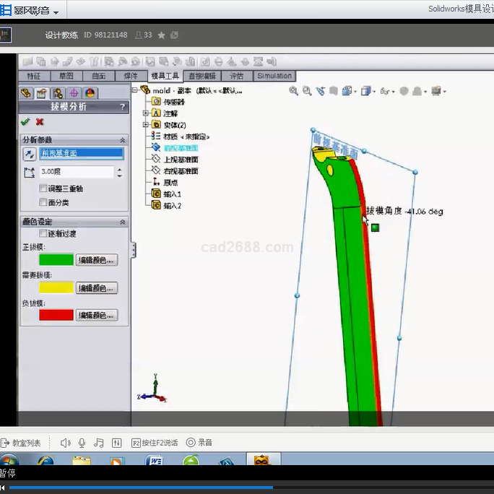Click the reverse direction arrow button
This screenshot has height=494, width=494.
pyautogui.click(x=29, y=154)
